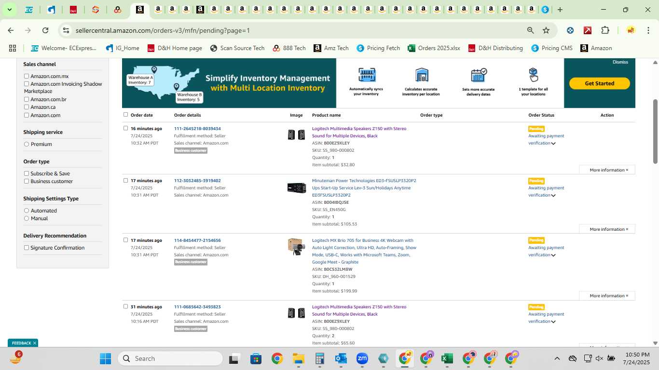Image resolution: width=659 pixels, height=370 pixels.
Task: Open Orders 2025.xlsx bookmark
Action: coord(434,48)
